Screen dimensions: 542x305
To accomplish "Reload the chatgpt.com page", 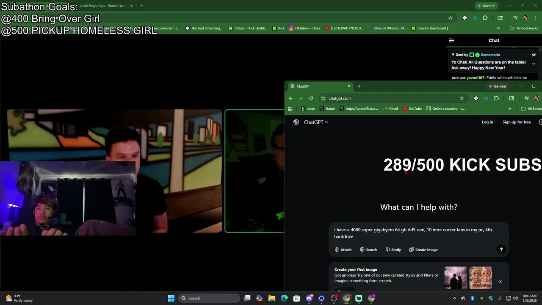I will pyautogui.click(x=311, y=98).
